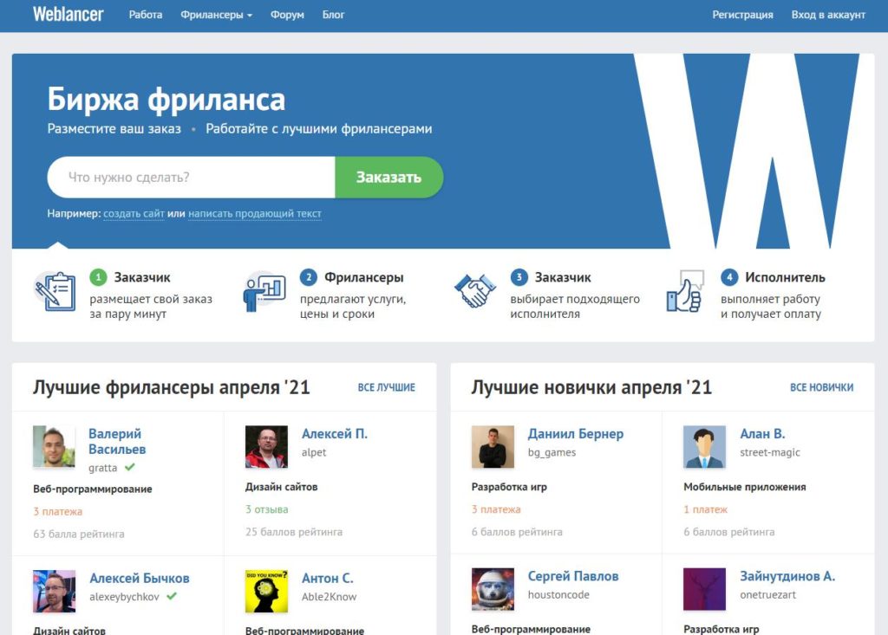This screenshot has width=888, height=635.
Task: Click the Weblancer logo
Action: [x=68, y=14]
